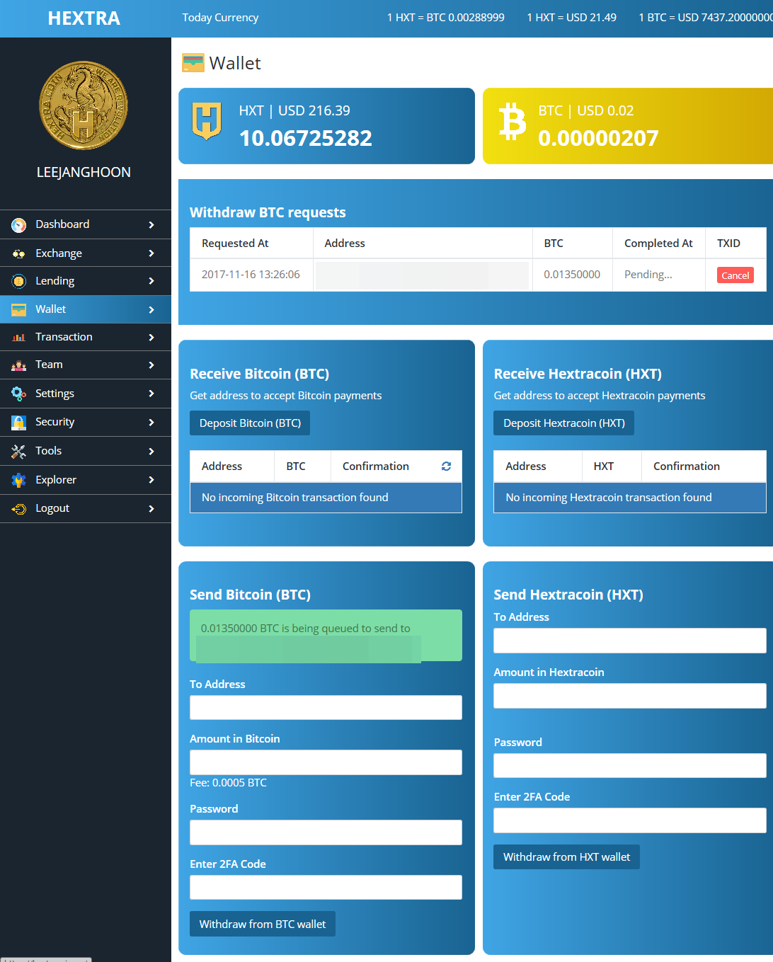Click the 1 HXT = USD 21.49 rate
The height and width of the screenshot is (962, 773).
571,18
